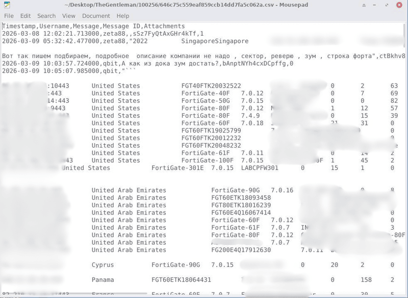Open the Document menu
The height and width of the screenshot is (298, 408).
pyautogui.click(x=96, y=16)
